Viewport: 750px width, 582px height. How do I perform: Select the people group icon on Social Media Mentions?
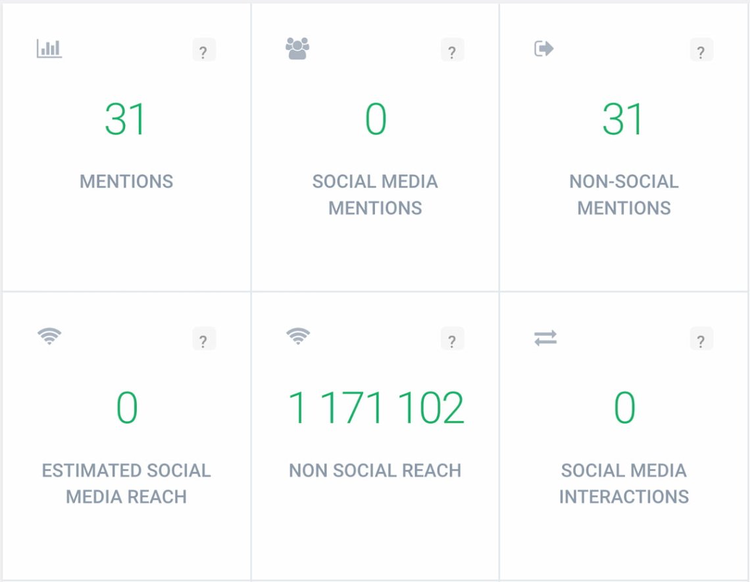(297, 47)
